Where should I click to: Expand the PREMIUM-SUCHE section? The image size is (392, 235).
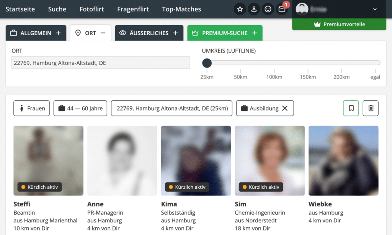click(x=225, y=33)
